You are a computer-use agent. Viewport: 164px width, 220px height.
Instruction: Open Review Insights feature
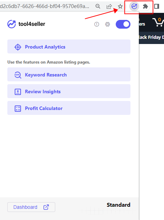[69, 91]
